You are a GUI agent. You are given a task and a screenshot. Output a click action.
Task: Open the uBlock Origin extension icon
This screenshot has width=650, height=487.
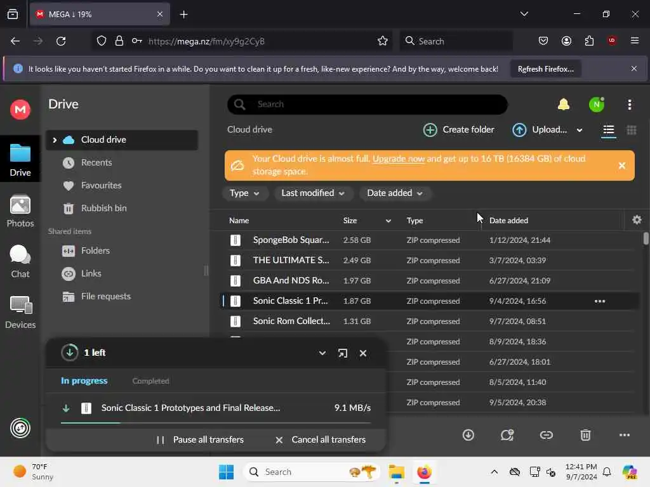tap(611, 41)
